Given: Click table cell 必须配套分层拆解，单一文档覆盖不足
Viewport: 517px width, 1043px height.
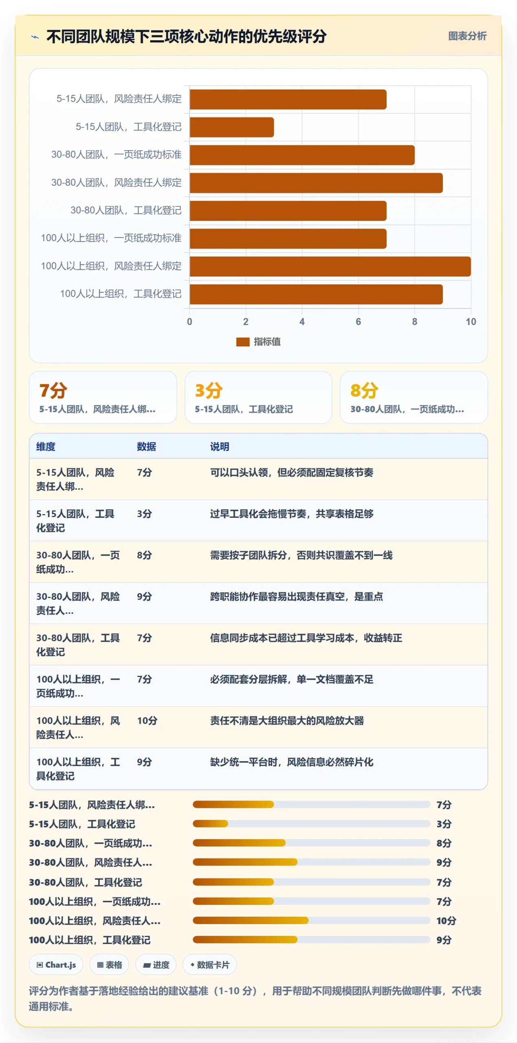Looking at the screenshot, I should (x=292, y=679).
